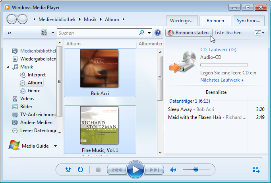Click the Albuminterpret column header
Viewport: 271px width, 183px height.
click(x=151, y=44)
